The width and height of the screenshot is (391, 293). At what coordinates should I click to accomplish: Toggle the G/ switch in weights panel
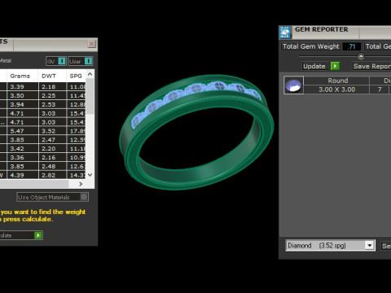click(56, 61)
